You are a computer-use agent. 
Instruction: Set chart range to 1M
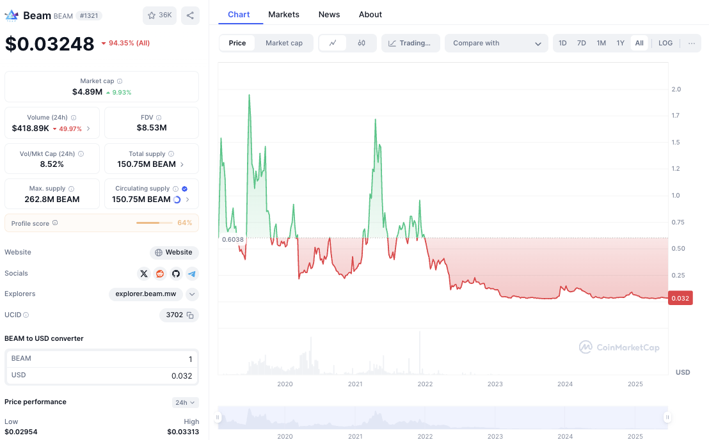(x=601, y=43)
